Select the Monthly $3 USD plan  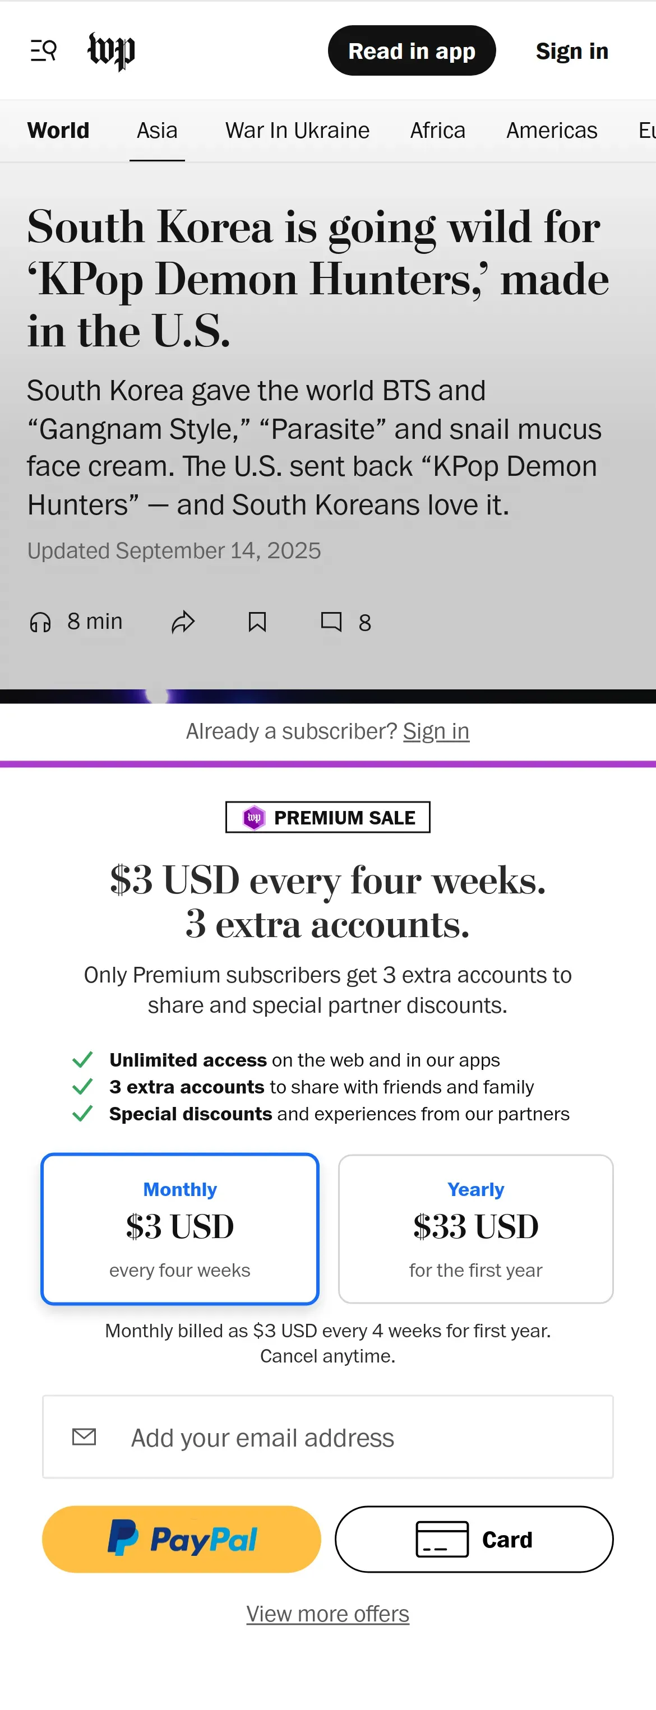(180, 1228)
